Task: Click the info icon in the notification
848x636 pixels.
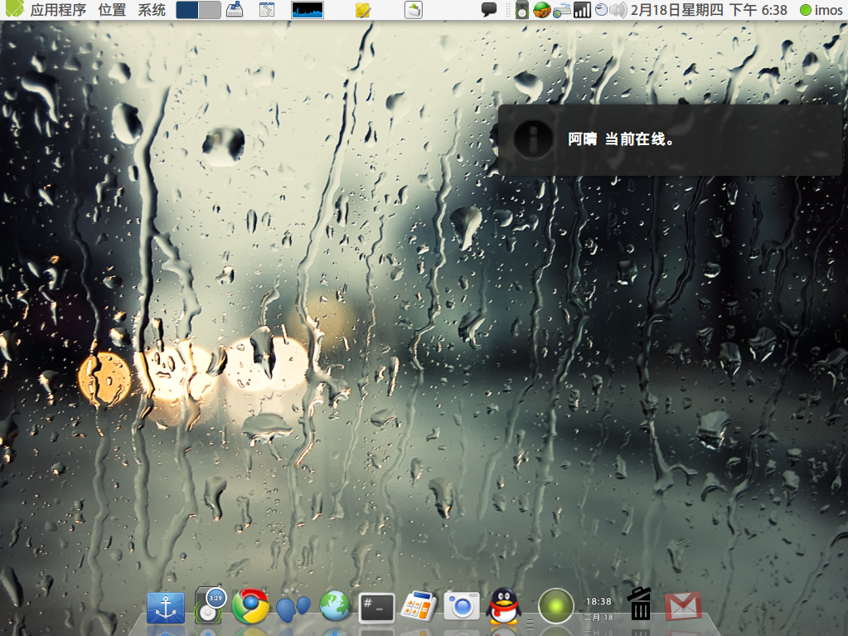Action: [x=533, y=139]
